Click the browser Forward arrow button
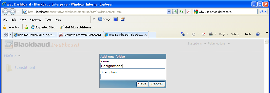Image resolution: width=270 pixels, height=93 pixels. (x=12, y=12)
